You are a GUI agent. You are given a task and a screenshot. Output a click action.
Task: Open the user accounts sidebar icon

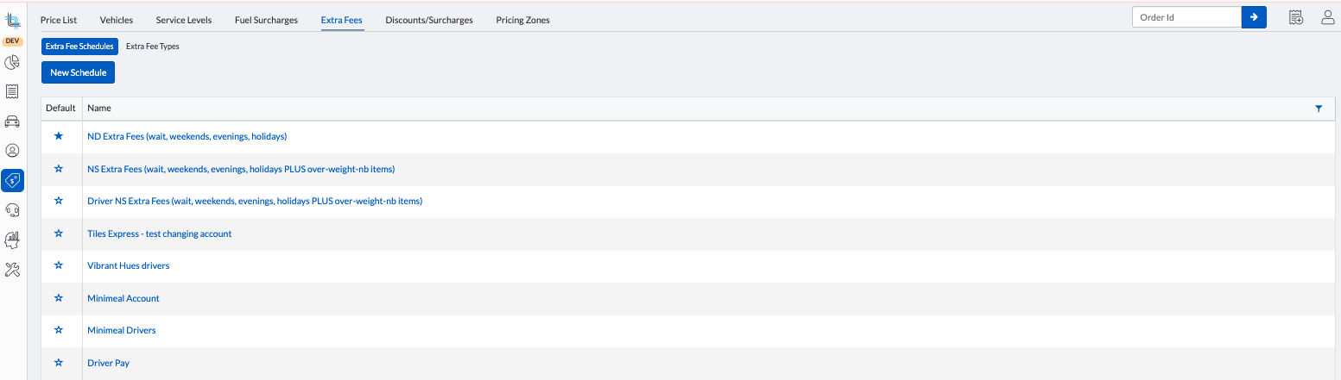tap(13, 151)
